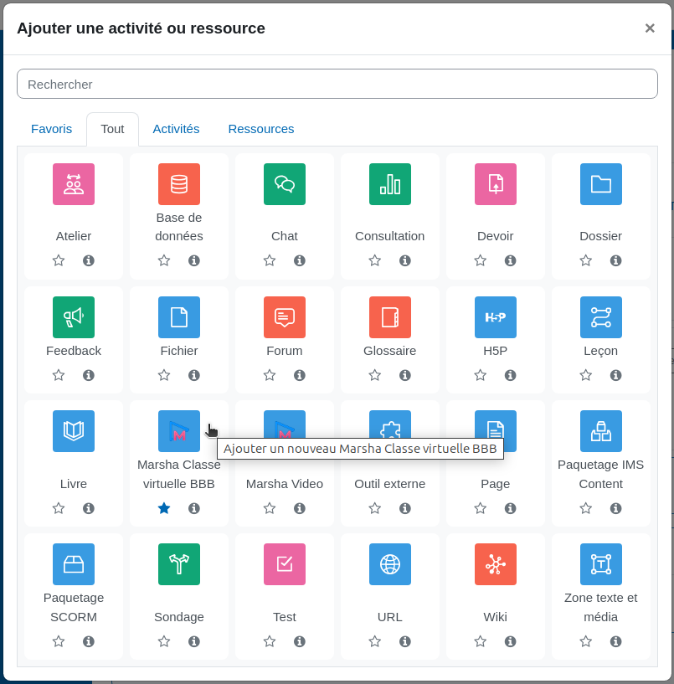Add a Base de données activity
Viewport: 674px width, 684px height.
click(x=179, y=184)
